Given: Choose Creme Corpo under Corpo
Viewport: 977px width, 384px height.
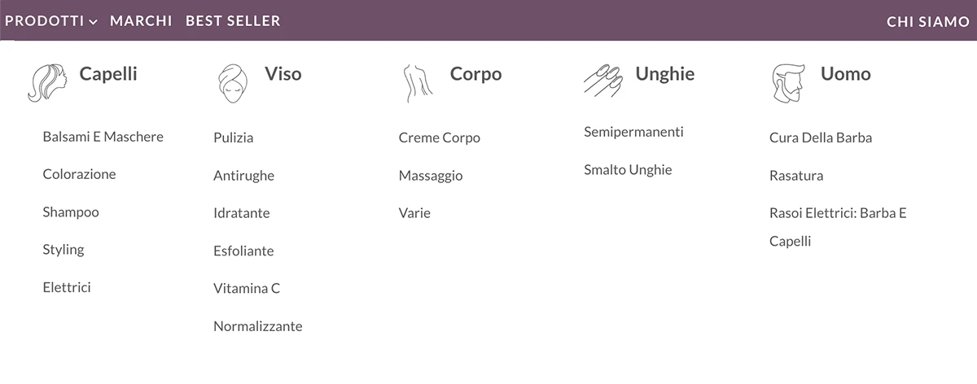Looking at the screenshot, I should pyautogui.click(x=440, y=137).
